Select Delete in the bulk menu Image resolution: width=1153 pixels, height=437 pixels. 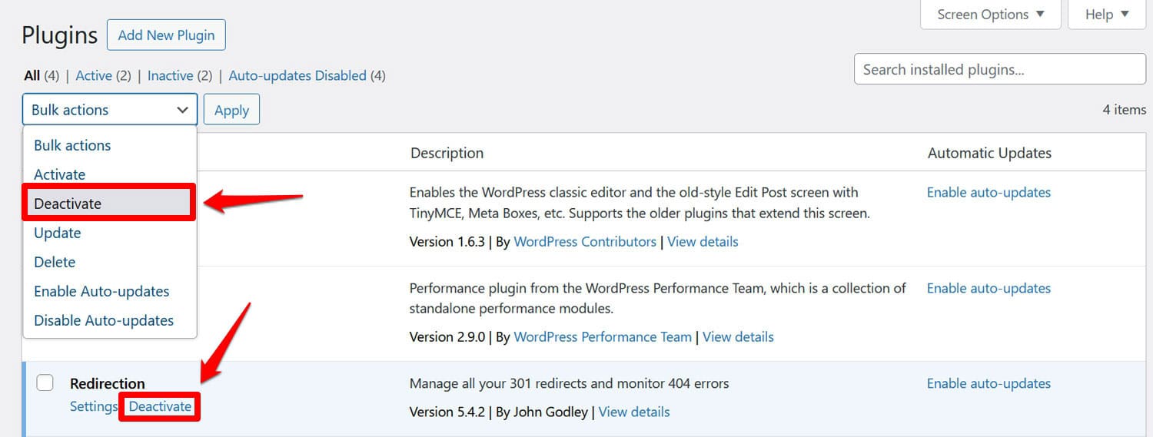click(x=55, y=262)
